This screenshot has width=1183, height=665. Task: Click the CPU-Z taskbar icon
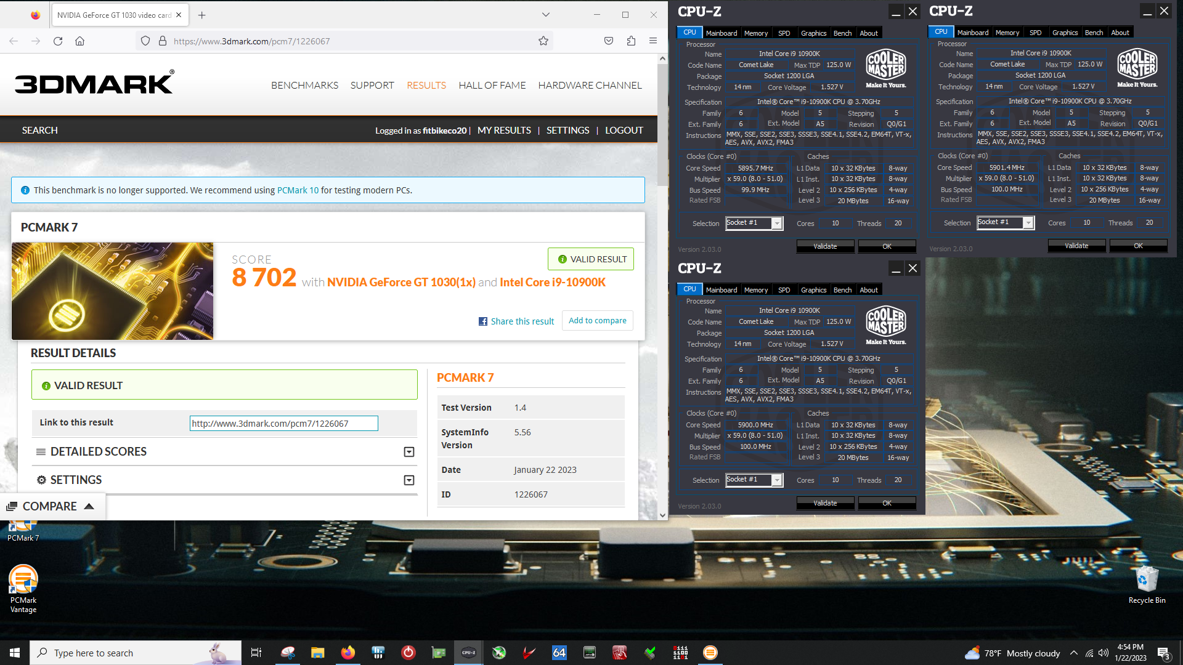pos(468,653)
